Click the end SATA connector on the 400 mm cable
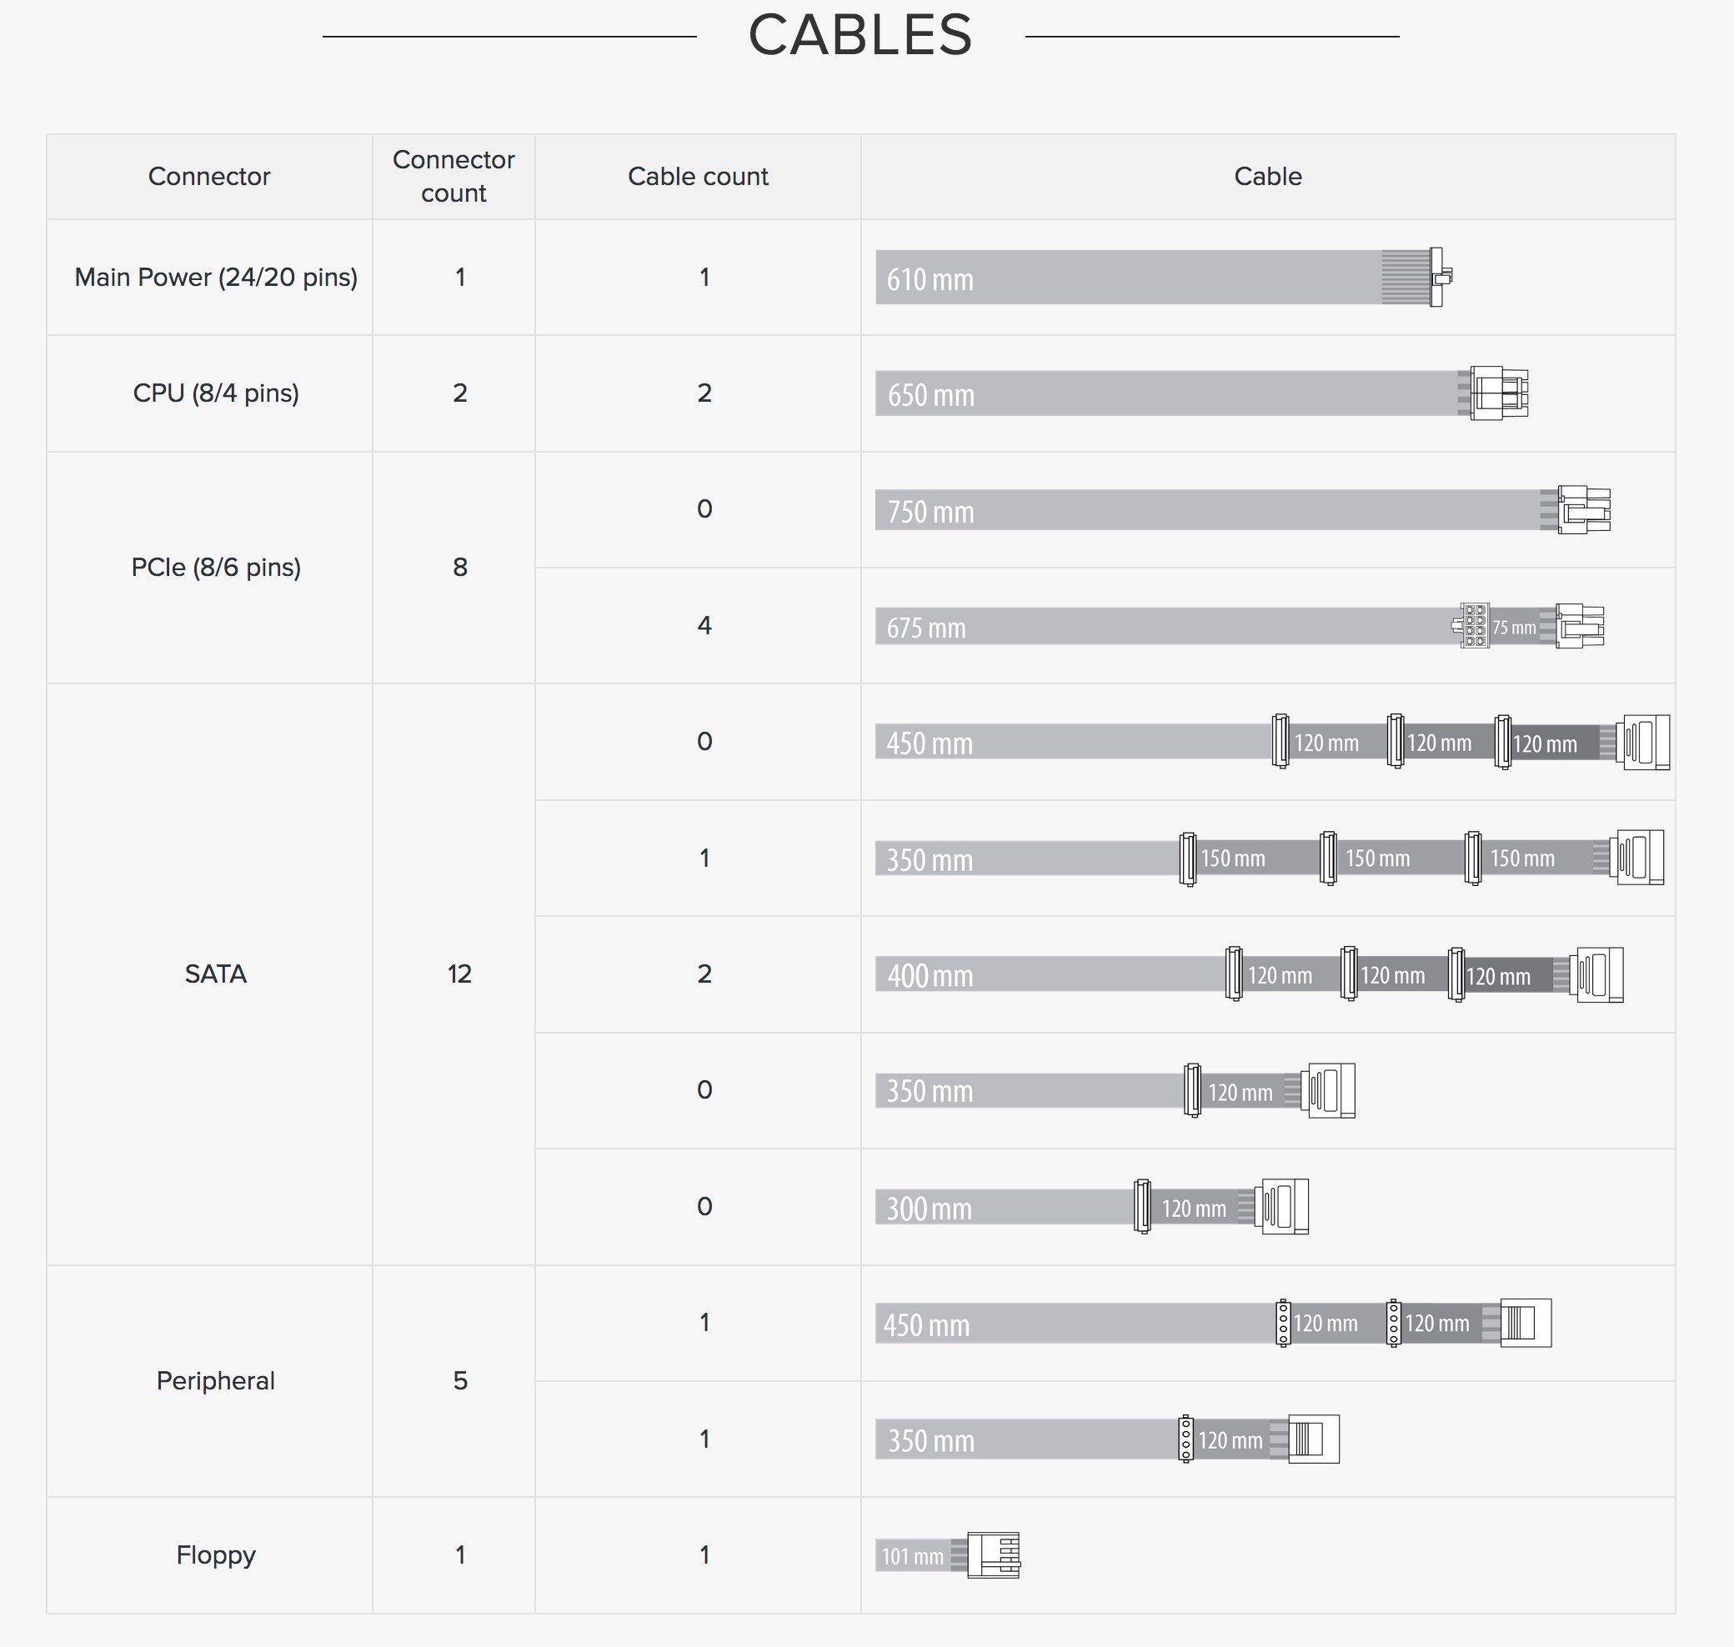The image size is (1734, 1647). click(x=1600, y=974)
